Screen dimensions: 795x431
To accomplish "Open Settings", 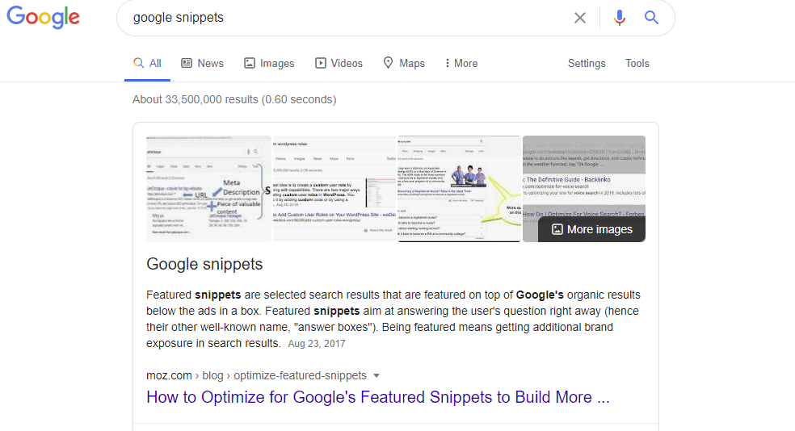I will [x=586, y=63].
